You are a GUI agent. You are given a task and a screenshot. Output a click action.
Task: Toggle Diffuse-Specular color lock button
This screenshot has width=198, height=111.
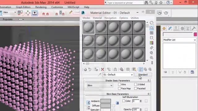click(x=88, y=108)
